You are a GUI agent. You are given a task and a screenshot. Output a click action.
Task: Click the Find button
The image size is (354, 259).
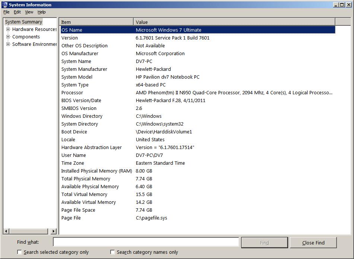coord(265,243)
